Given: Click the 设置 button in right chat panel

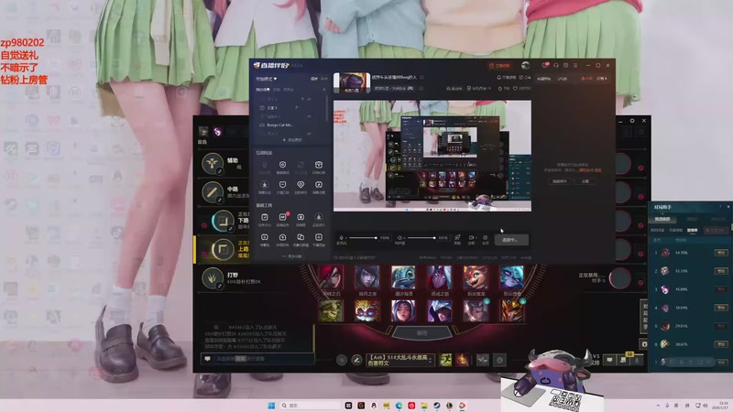Looking at the screenshot, I should (x=585, y=180).
